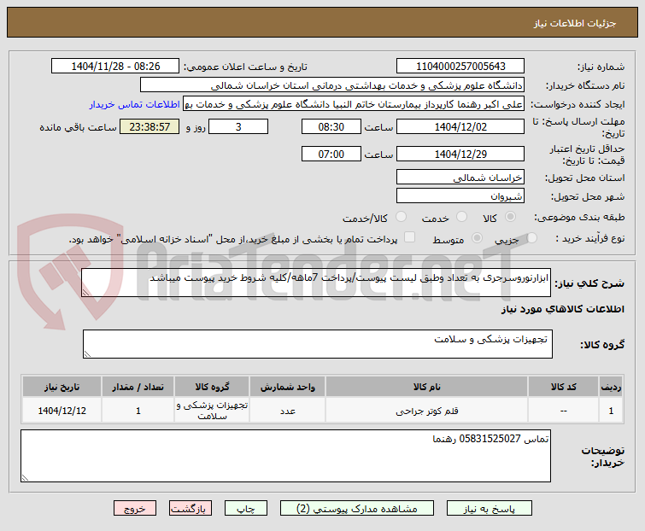The image size is (645, 531).
Task: Click the resize handle of general description box
Action: click(x=85, y=292)
